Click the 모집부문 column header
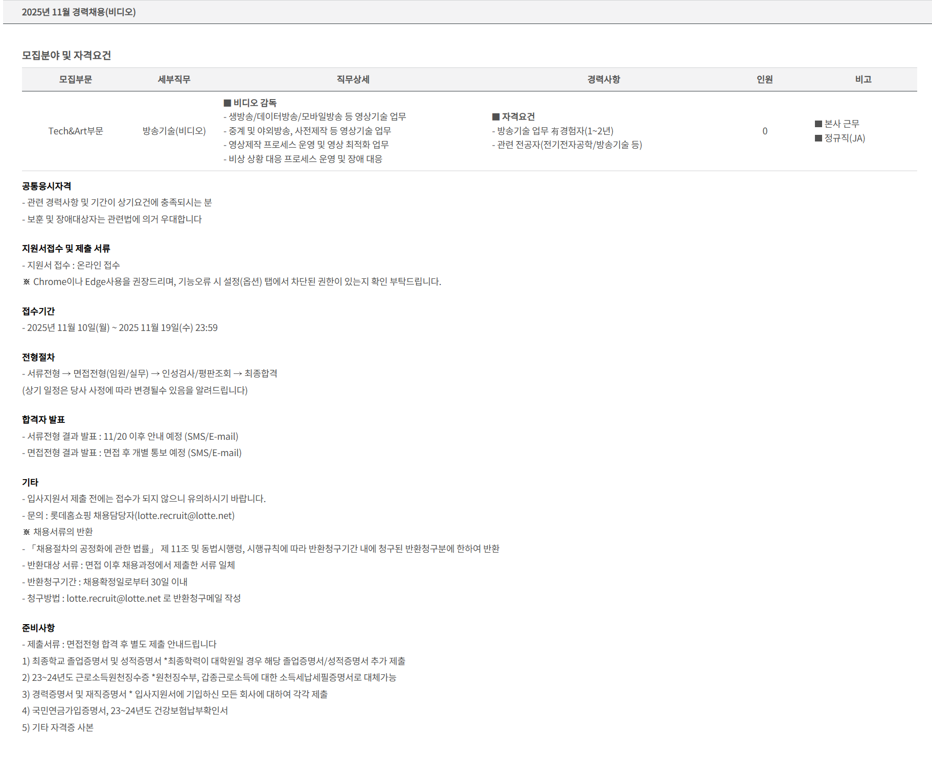Viewport: 932px width, 758px height. (76, 80)
